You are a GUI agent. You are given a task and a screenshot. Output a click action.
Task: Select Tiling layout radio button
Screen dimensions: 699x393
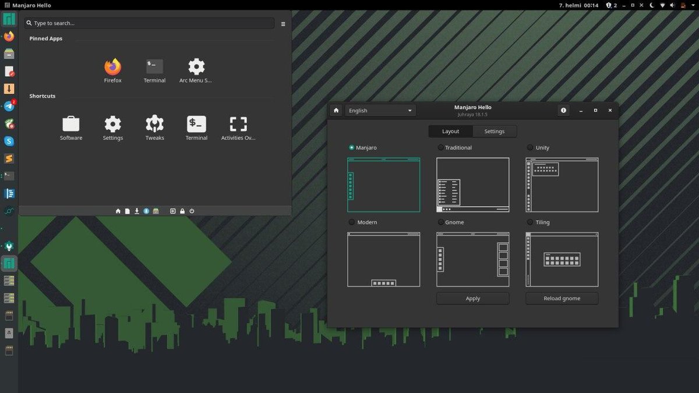point(530,222)
